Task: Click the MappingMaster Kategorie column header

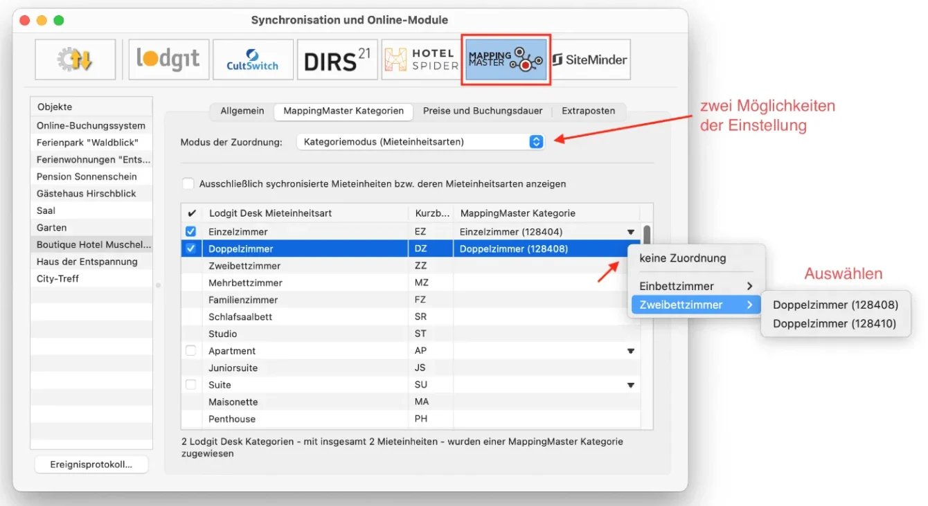Action: tap(546, 213)
